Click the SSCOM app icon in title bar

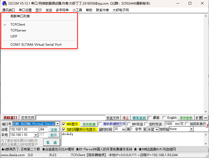tap(4, 3)
